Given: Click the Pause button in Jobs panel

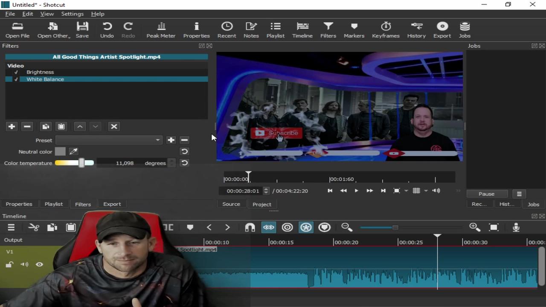Looking at the screenshot, I should pos(486,194).
